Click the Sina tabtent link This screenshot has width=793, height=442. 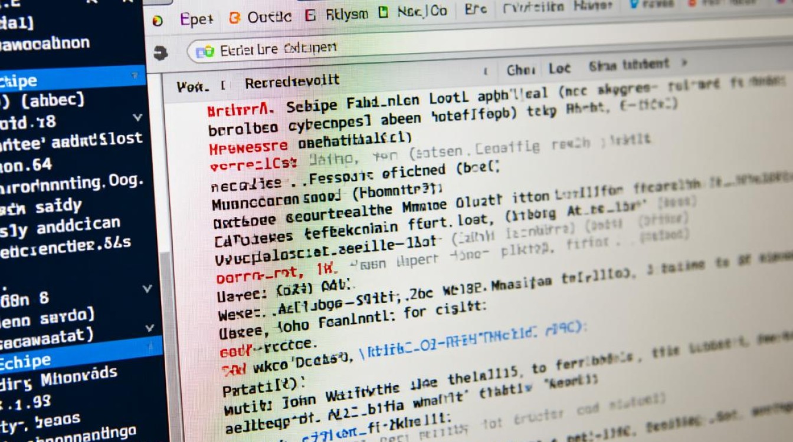(628, 64)
